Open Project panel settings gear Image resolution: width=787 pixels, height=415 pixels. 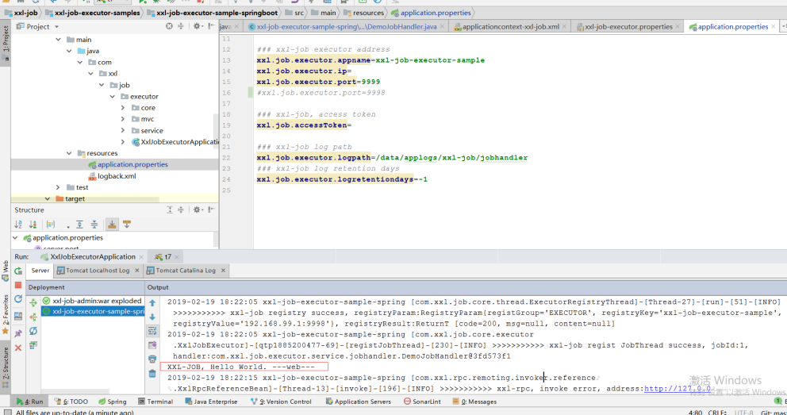(x=197, y=26)
